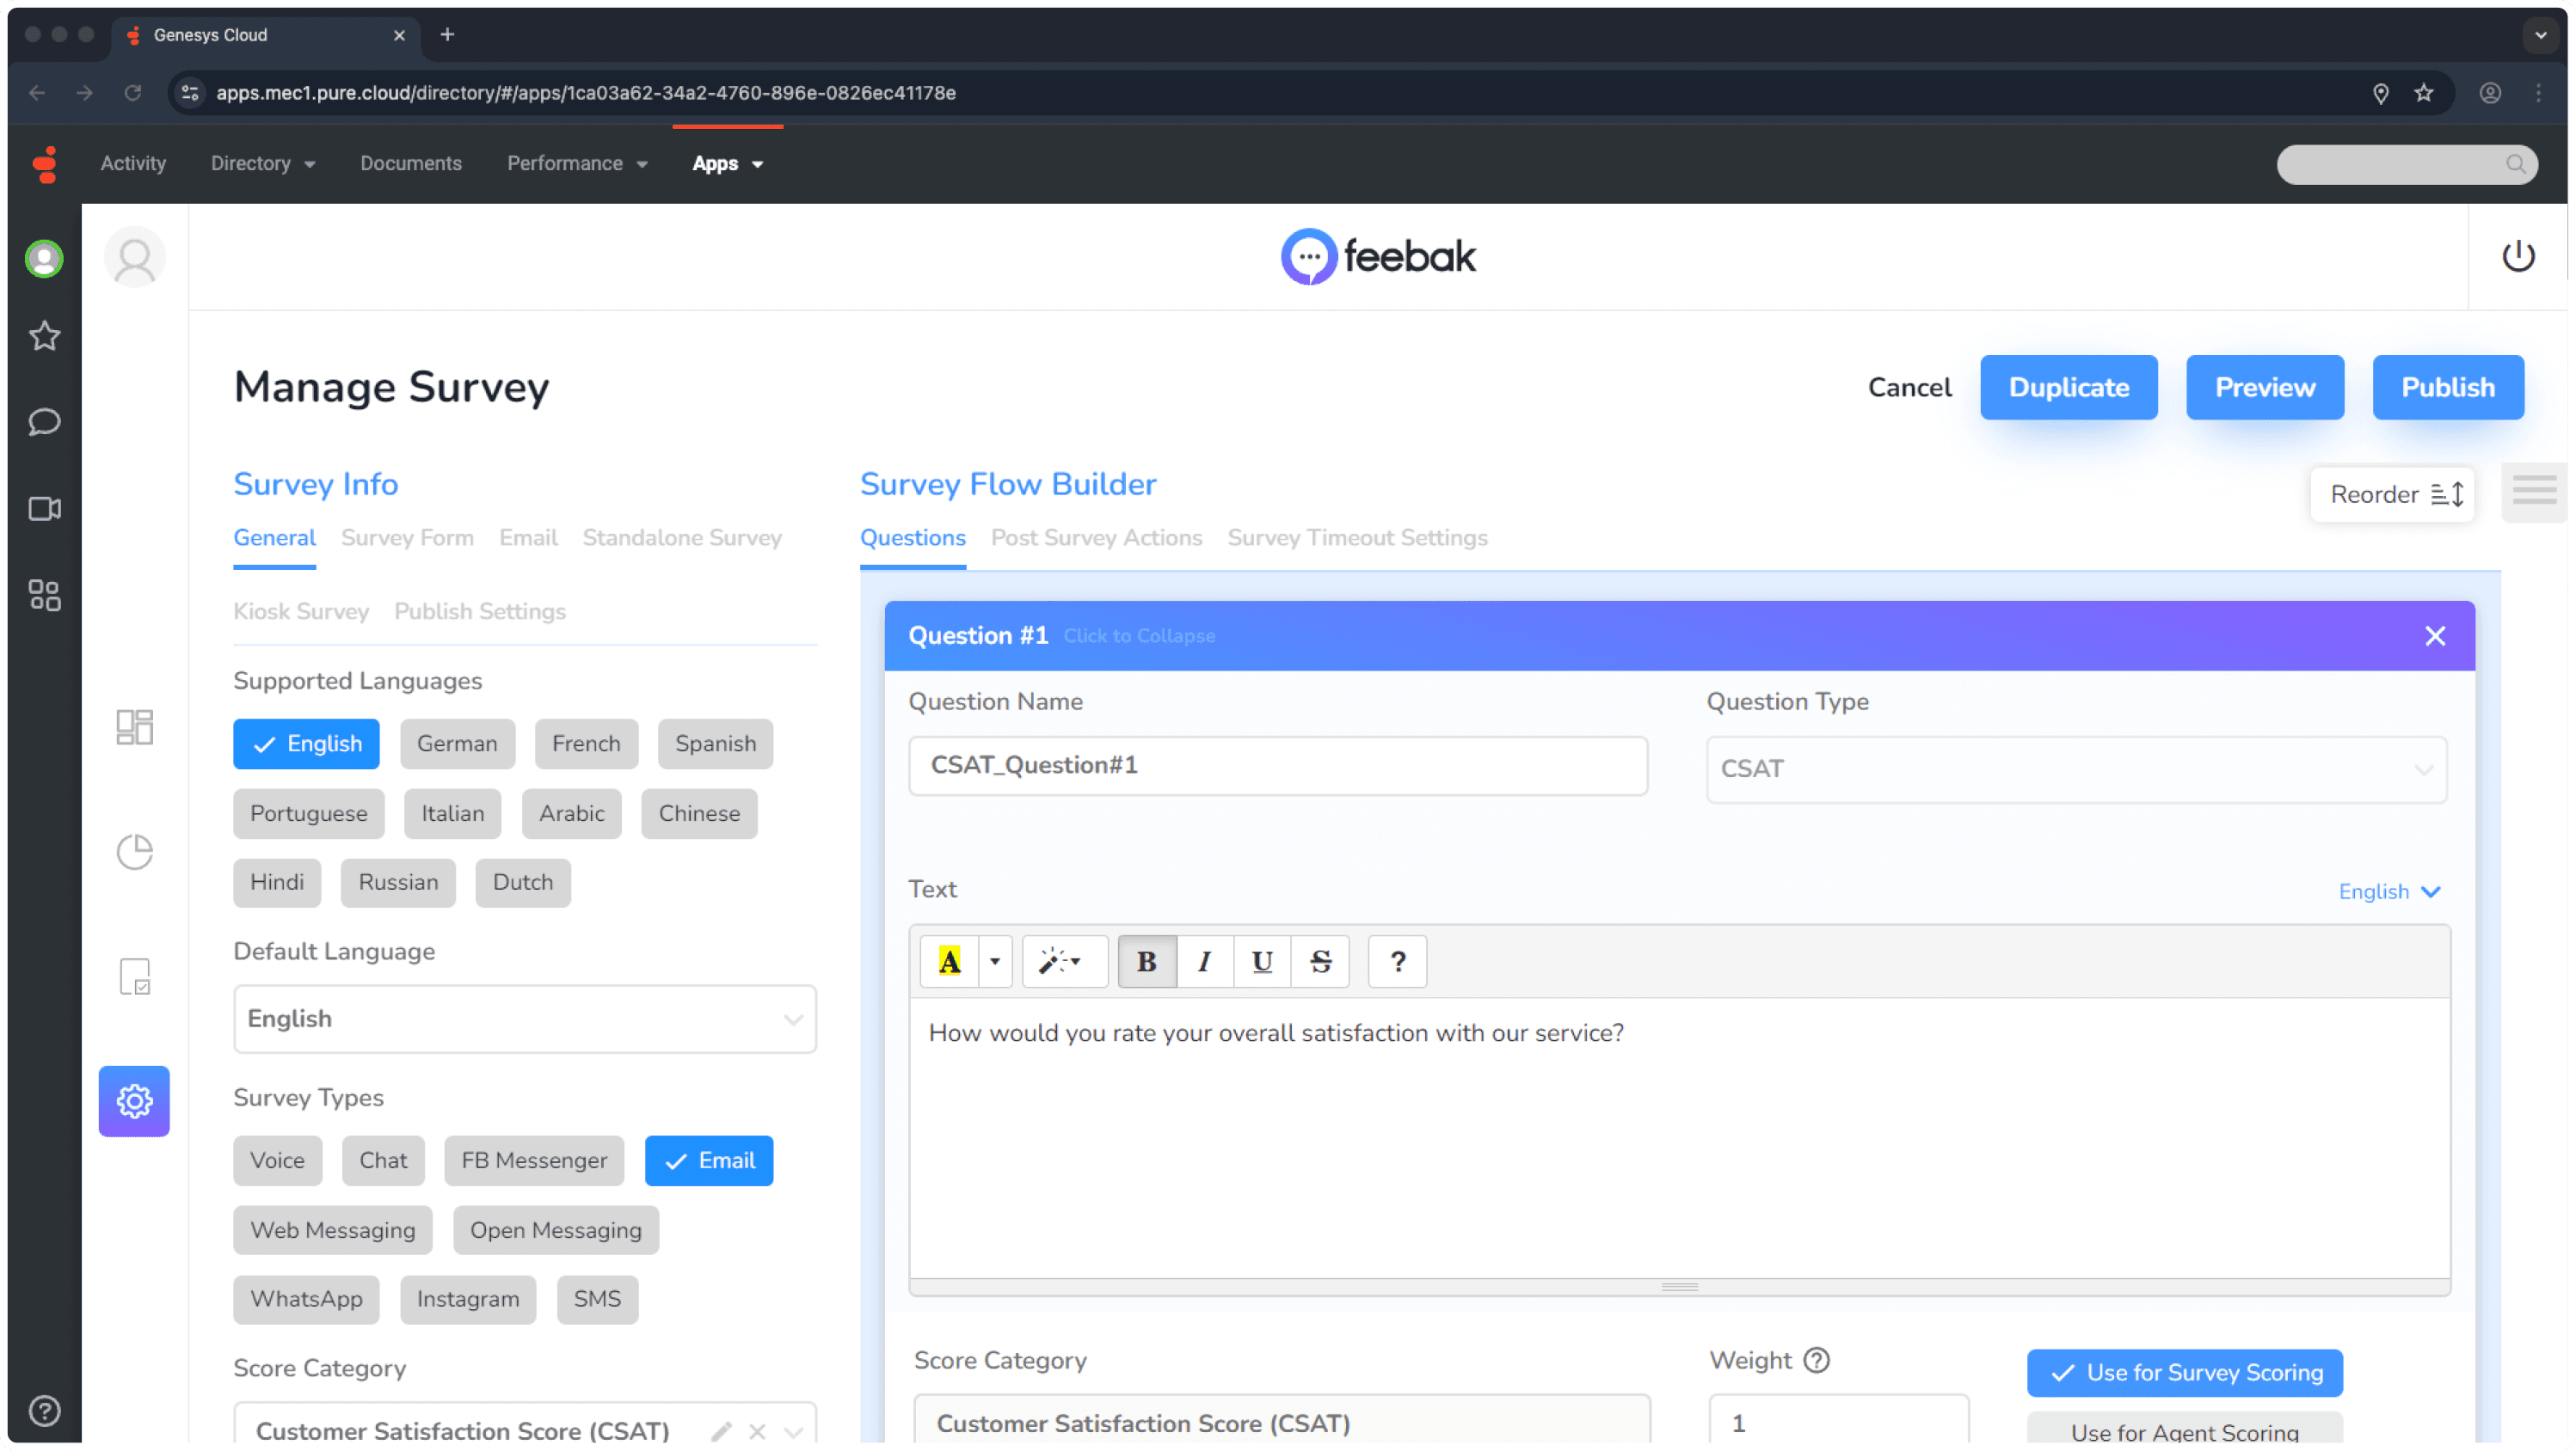This screenshot has width=2576, height=1451.
Task: Switch to the Post Survey Actions tab
Action: click(x=1096, y=537)
